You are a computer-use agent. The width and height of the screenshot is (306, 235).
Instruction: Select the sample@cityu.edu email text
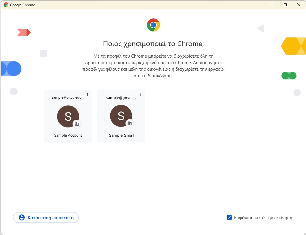68,97
